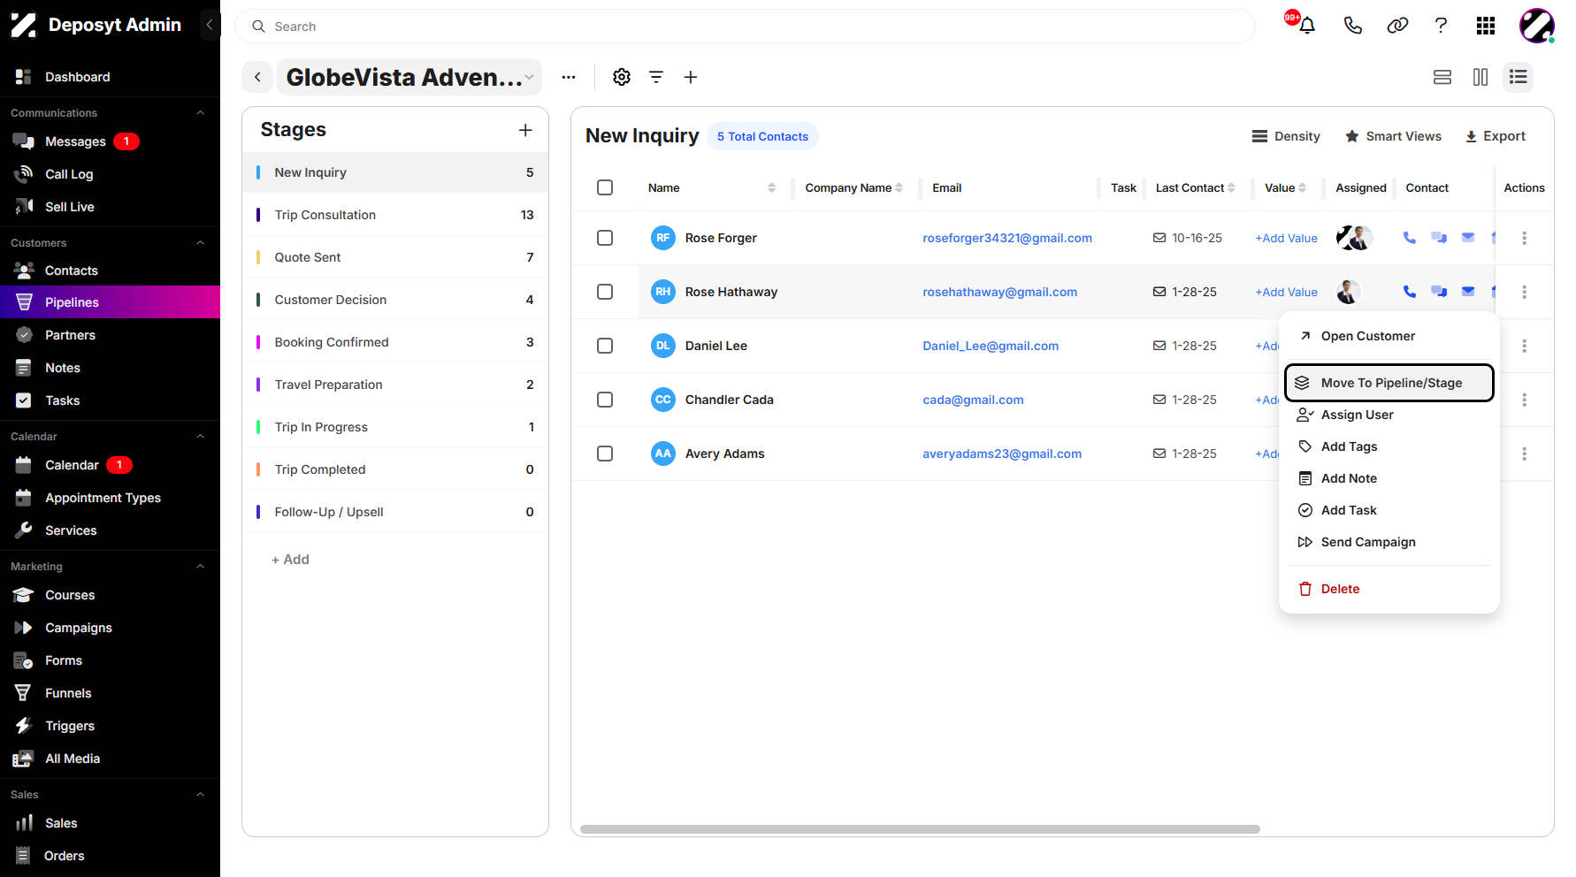The width and height of the screenshot is (1576, 877).
Task: Collapse the Calendar sidebar section
Action: 200,437
